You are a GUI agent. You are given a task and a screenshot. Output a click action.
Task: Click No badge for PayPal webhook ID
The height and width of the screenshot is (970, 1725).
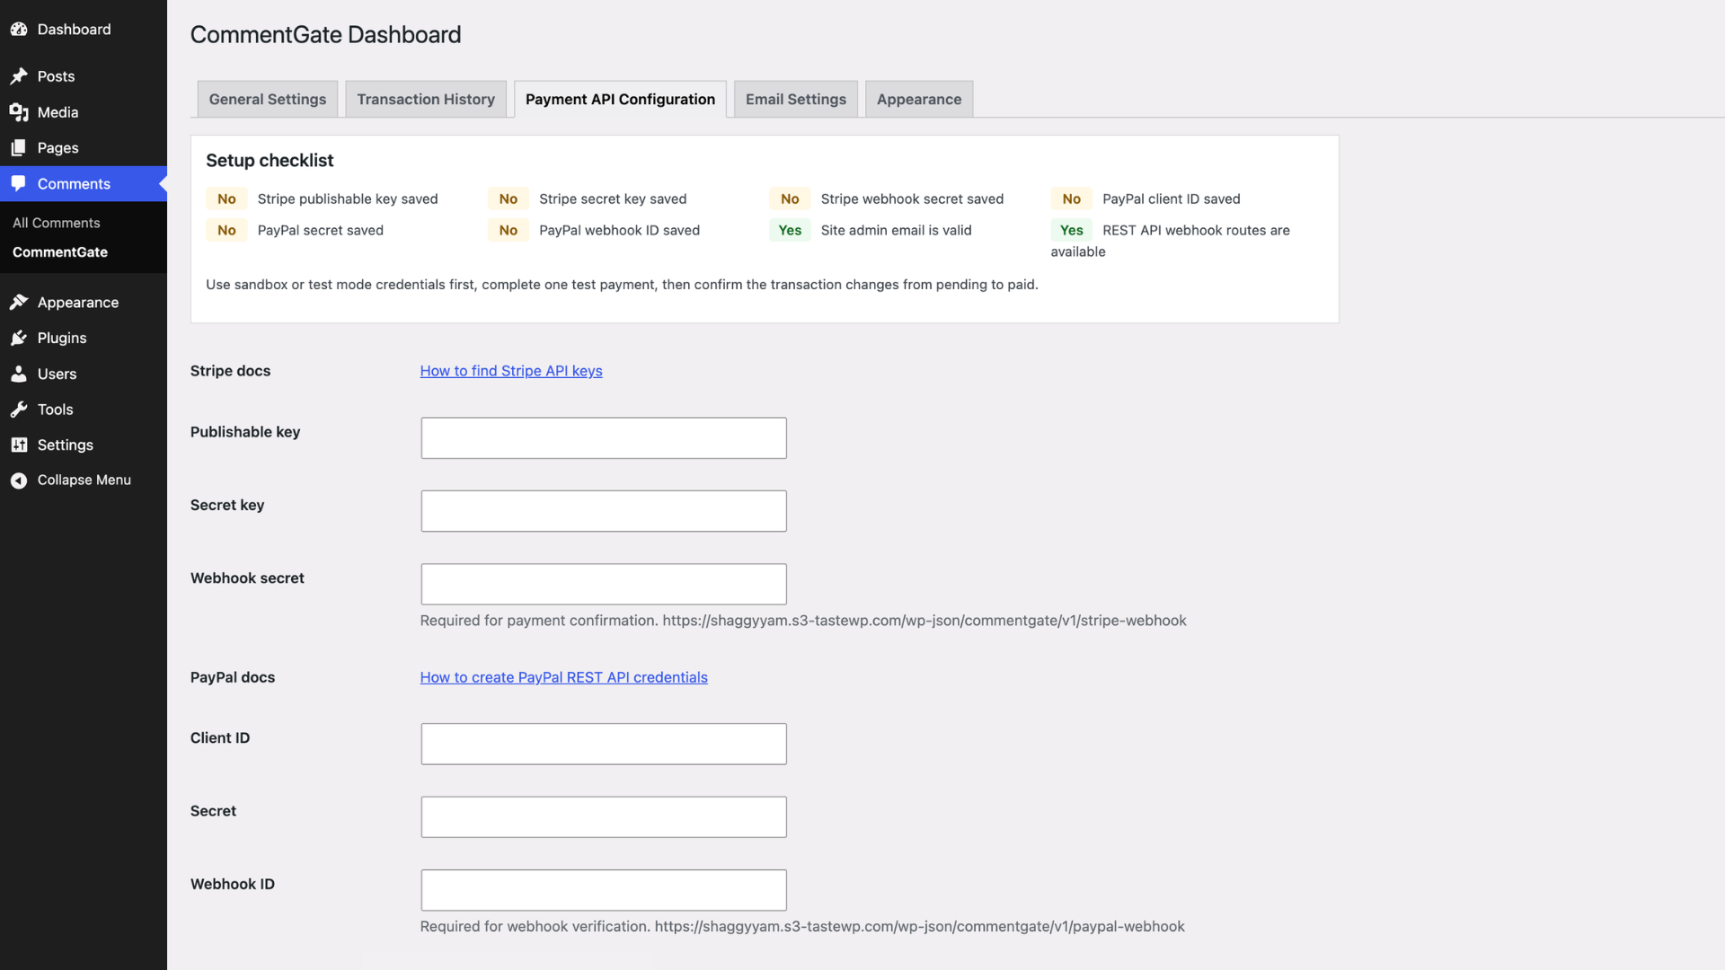point(509,231)
